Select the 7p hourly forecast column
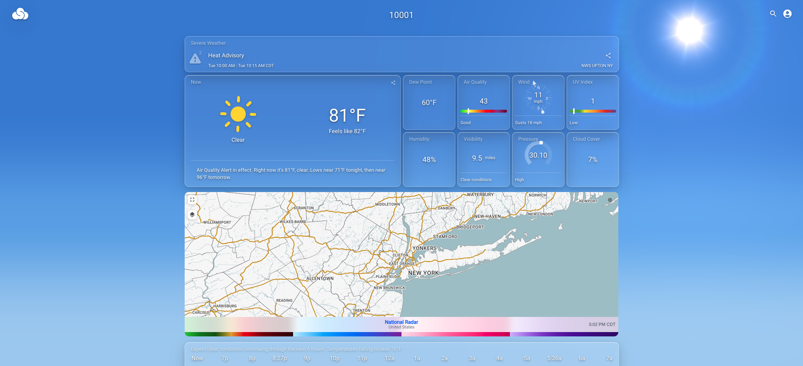This screenshot has height=366, width=803. point(225,358)
